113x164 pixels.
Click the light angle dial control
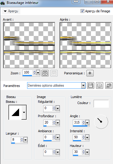coord(101,122)
